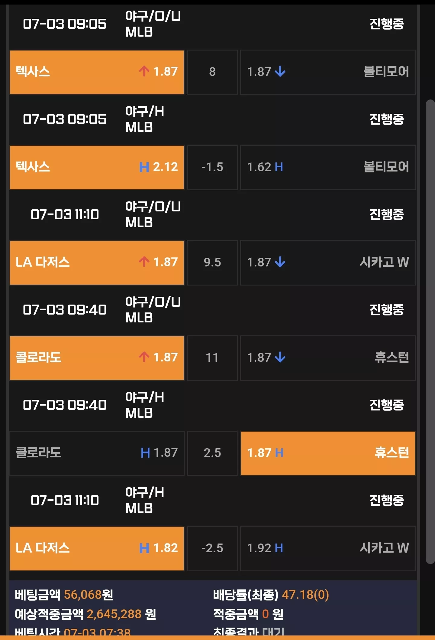Toggle the LA 다저스 handicap 1.82 selection
The image size is (435, 640).
point(97,548)
